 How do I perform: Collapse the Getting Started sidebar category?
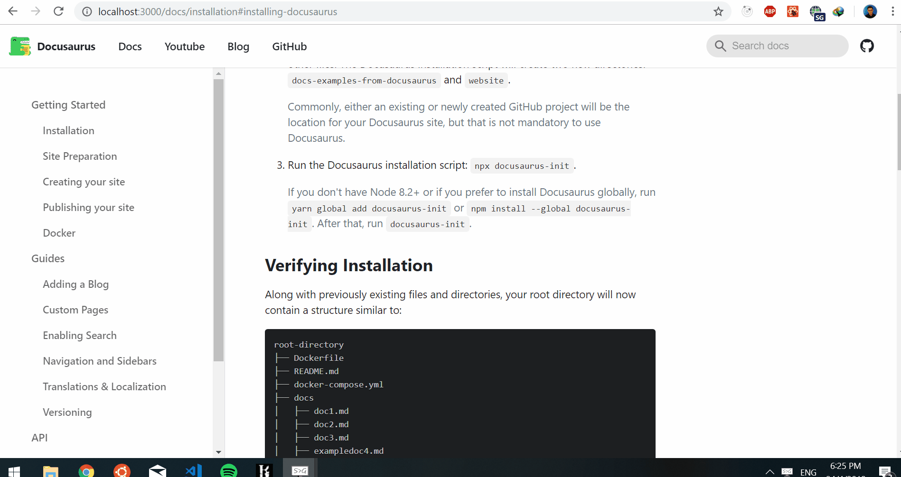click(68, 105)
